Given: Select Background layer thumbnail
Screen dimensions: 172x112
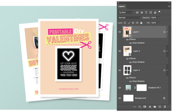Looking at the screenshot, I should [128, 98].
